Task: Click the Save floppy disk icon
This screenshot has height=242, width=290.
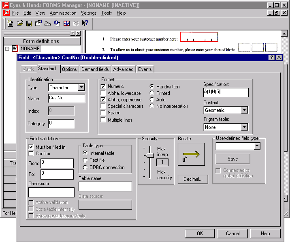Action: tap(29, 24)
